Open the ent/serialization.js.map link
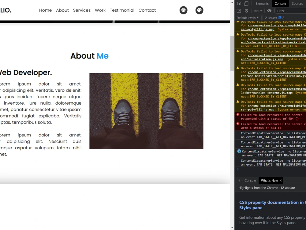This screenshot has width=306, height=230. (x=262, y=59)
